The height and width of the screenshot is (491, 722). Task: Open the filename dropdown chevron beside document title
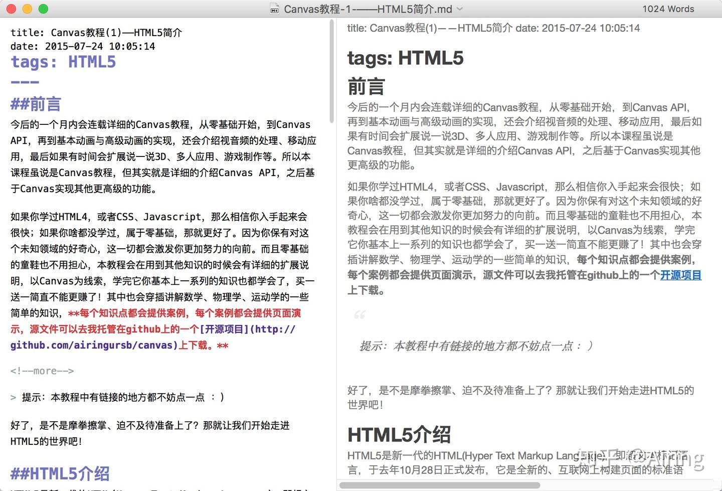(459, 9)
